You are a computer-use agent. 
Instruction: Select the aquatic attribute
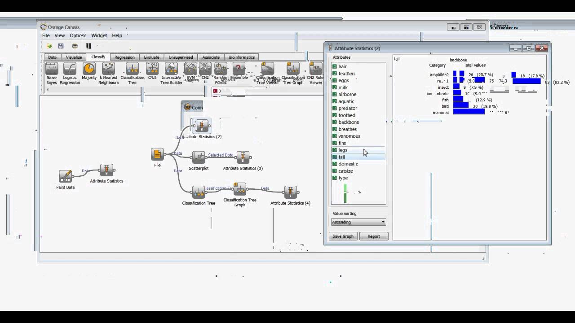[x=358, y=101]
